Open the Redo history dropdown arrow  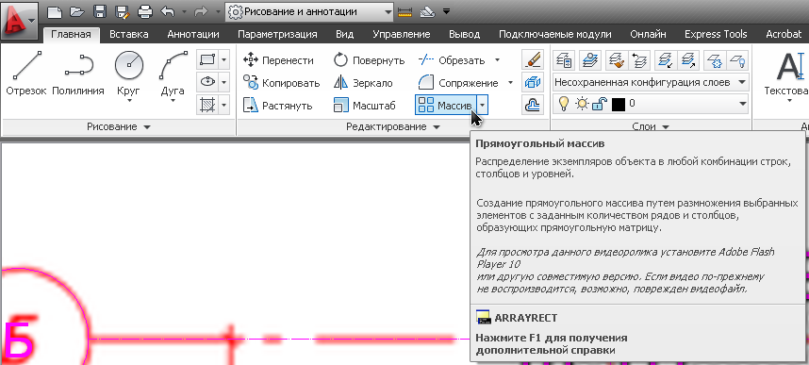219,11
